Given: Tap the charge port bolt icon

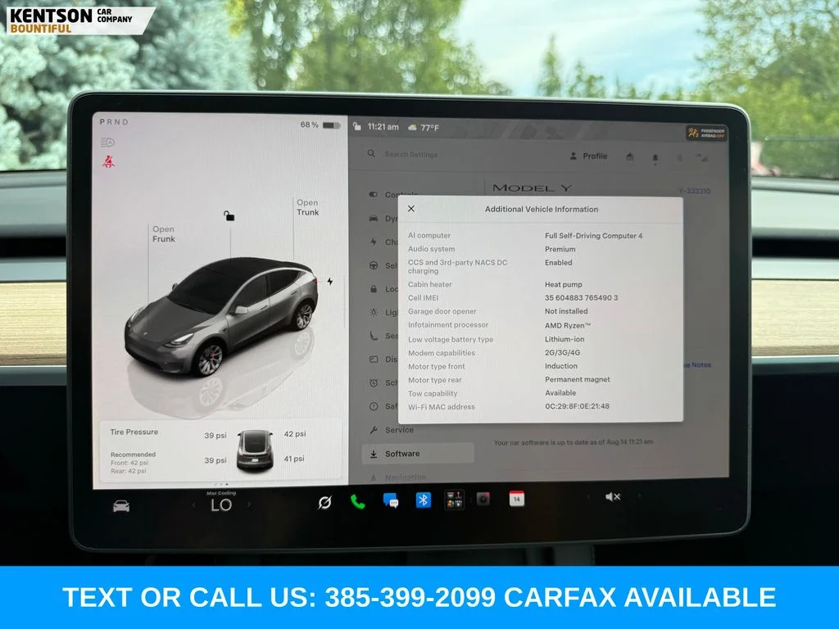Looking at the screenshot, I should pyautogui.click(x=330, y=282).
